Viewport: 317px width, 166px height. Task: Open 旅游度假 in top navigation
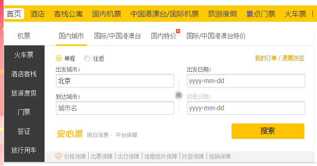(222, 14)
